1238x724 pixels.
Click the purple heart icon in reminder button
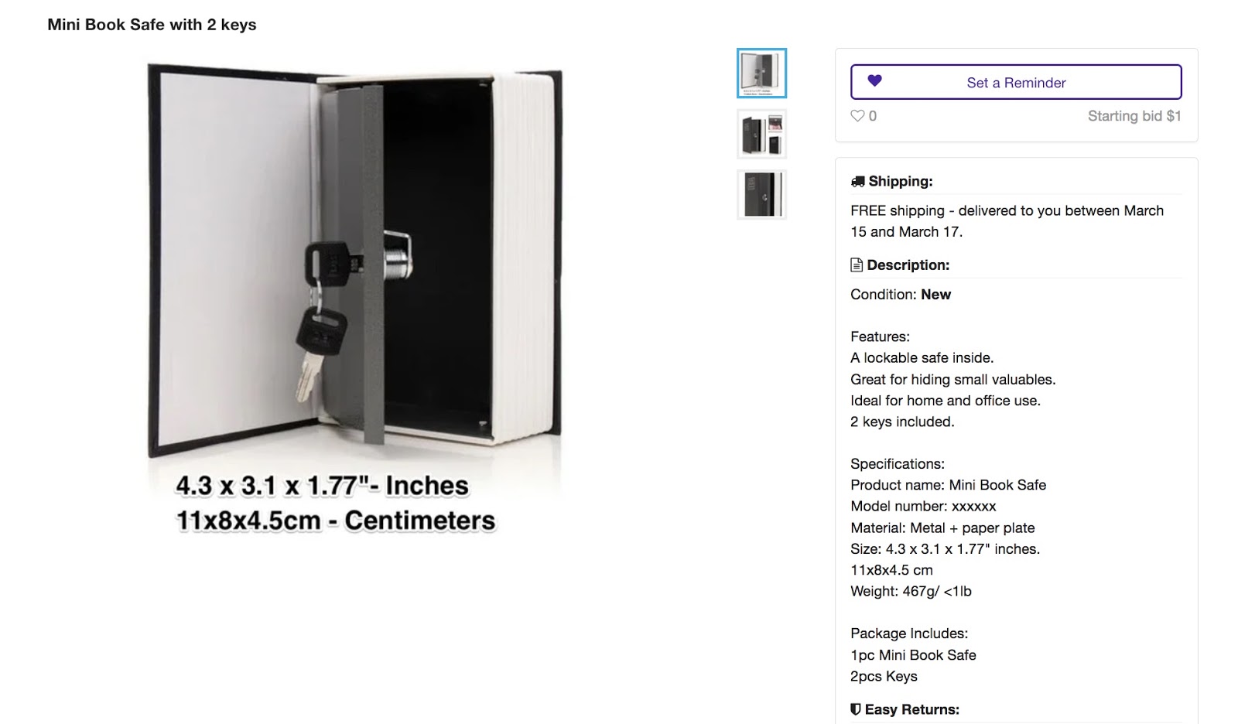(x=874, y=80)
